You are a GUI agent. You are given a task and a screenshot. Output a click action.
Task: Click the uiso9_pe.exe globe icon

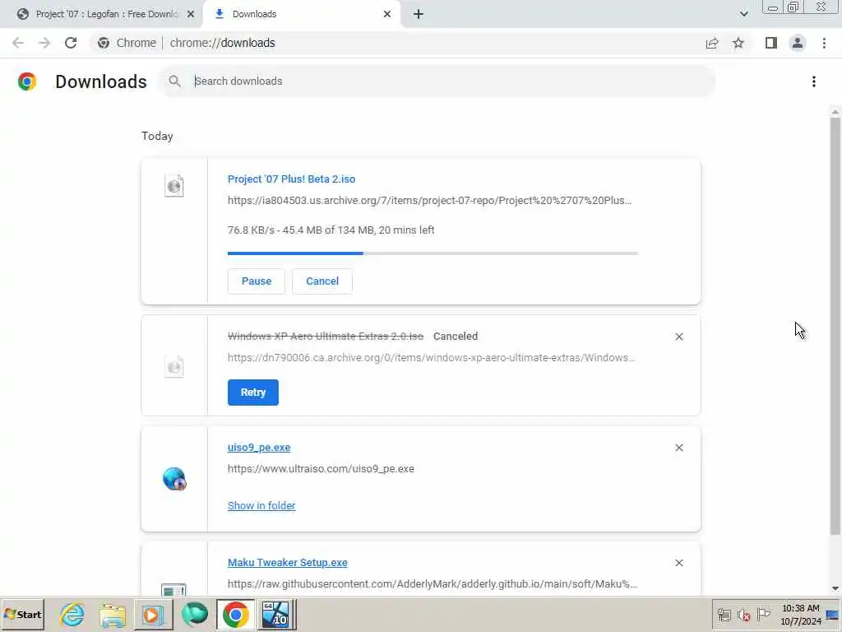click(174, 478)
